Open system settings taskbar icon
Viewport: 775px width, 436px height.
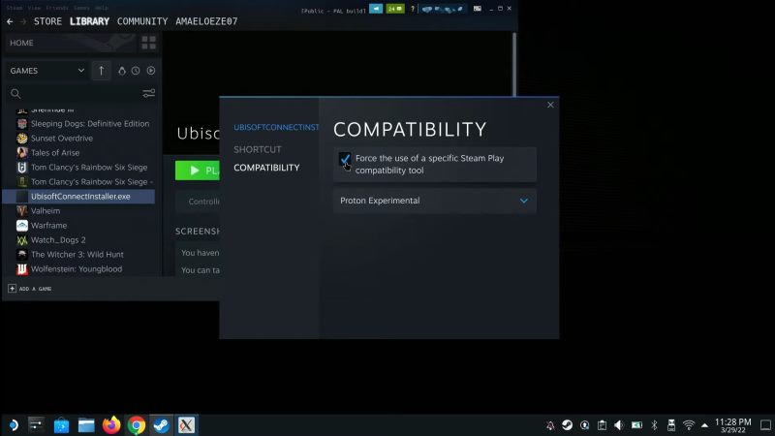[x=36, y=425]
